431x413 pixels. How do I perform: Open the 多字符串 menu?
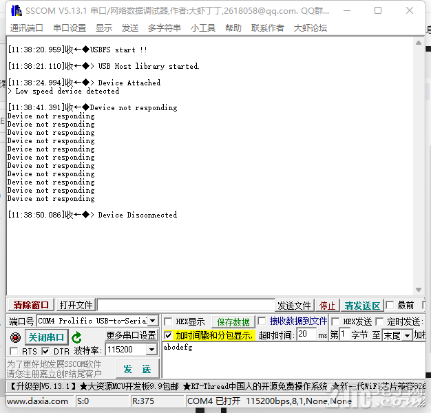pos(165,28)
